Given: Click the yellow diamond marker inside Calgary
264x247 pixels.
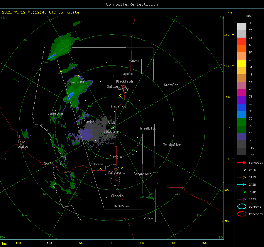Looking at the screenshot, I should click(x=116, y=169).
